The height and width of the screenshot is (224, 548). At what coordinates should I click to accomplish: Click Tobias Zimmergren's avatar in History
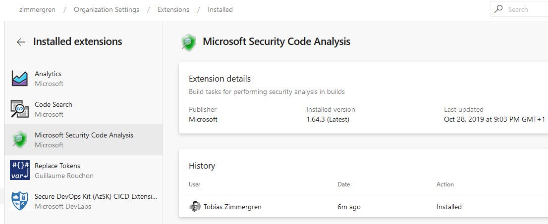[195, 207]
